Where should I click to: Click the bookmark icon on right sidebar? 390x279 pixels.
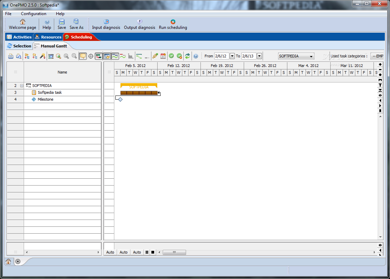coord(380,111)
